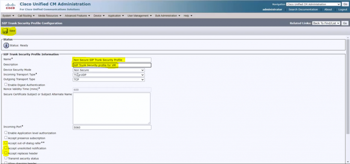
Task: Open Search Documentation link
Action: pos(303,10)
